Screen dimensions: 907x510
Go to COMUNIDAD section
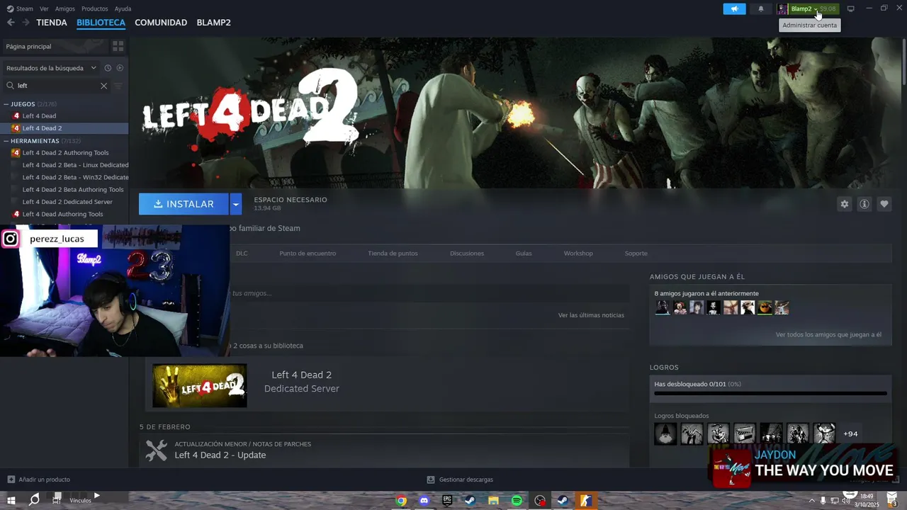[161, 23]
